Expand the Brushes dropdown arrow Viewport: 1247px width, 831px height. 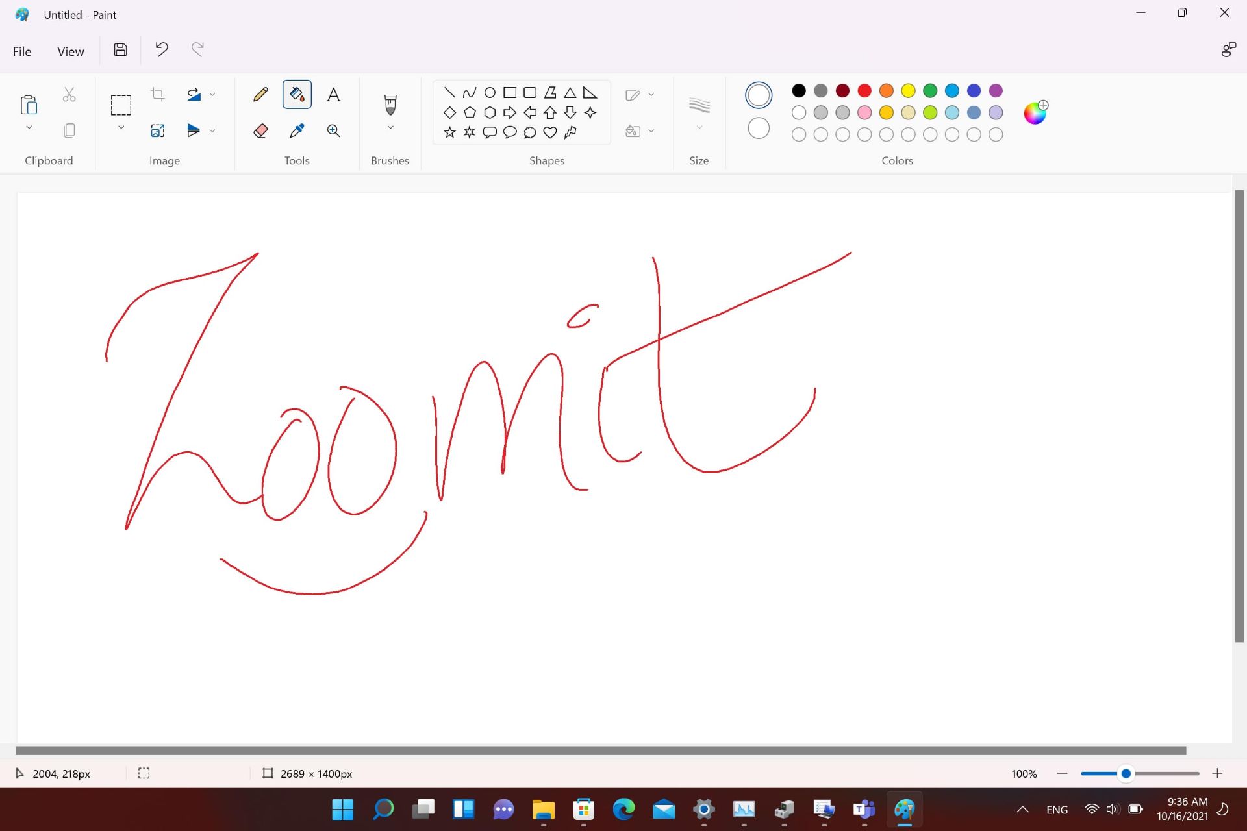(x=390, y=128)
